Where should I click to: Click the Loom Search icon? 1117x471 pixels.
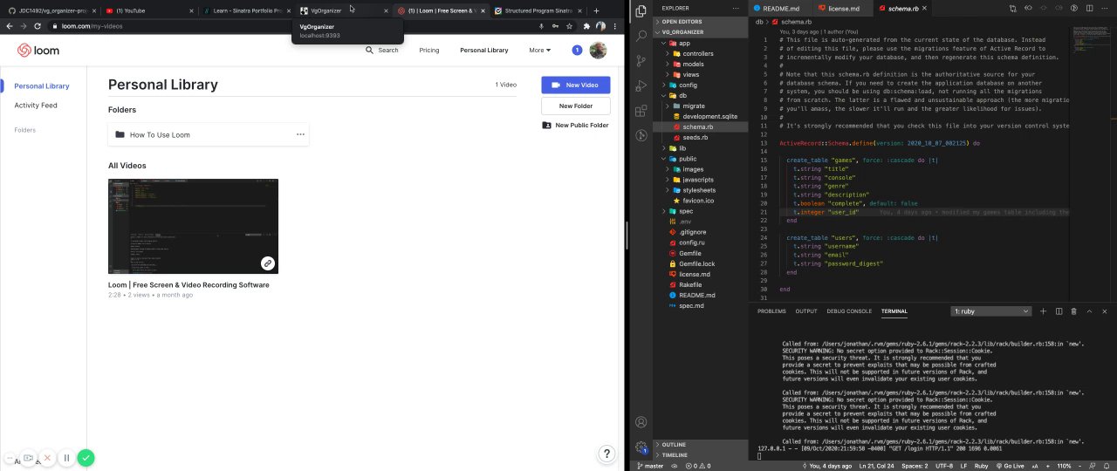[x=371, y=51]
